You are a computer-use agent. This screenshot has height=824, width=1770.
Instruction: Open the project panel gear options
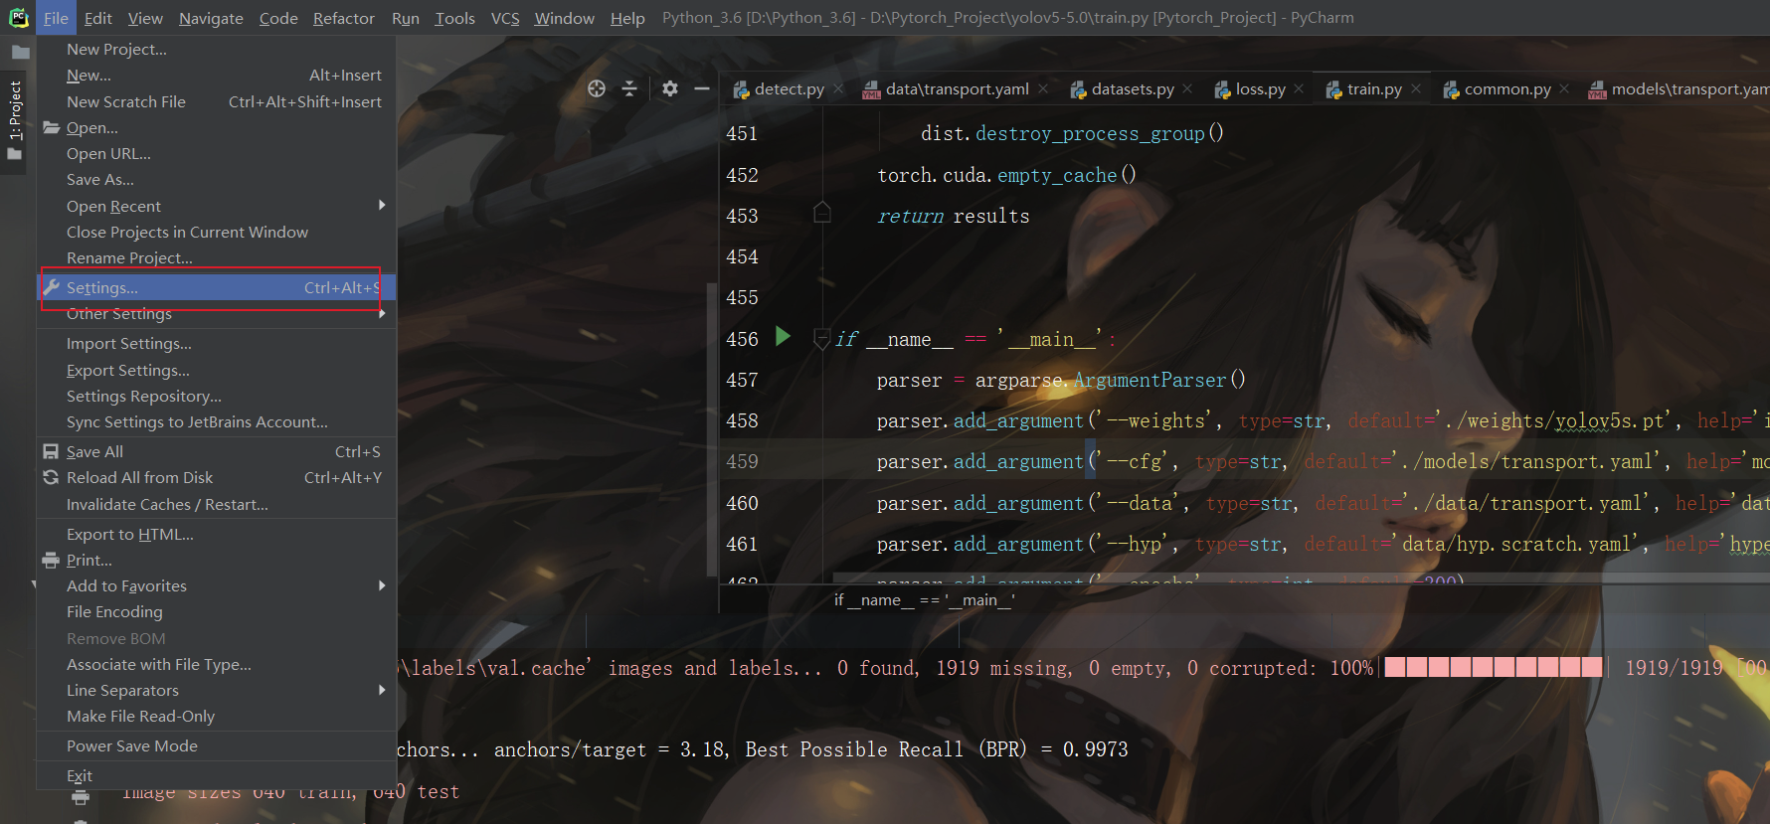(x=670, y=88)
